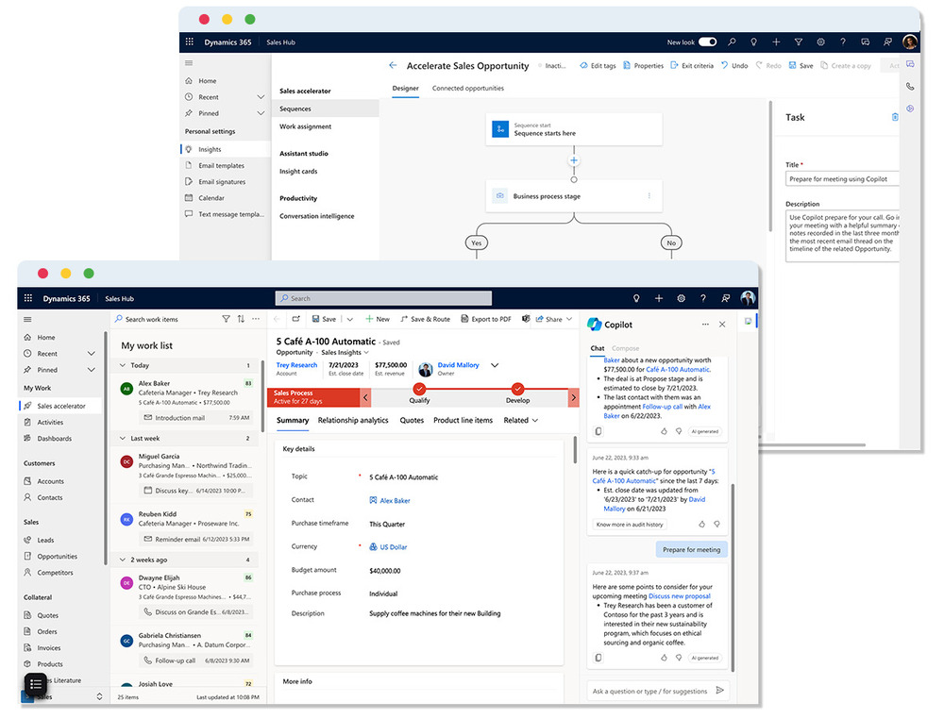Open the Alex Baker contact link
Viewport: 944px width, 719px height.
click(395, 501)
